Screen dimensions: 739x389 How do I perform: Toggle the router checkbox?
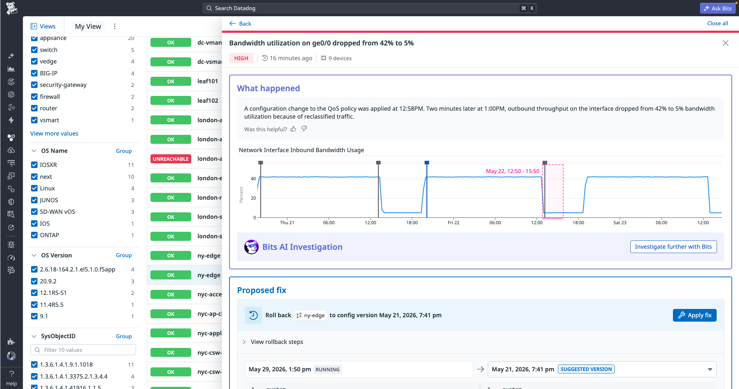click(x=34, y=108)
